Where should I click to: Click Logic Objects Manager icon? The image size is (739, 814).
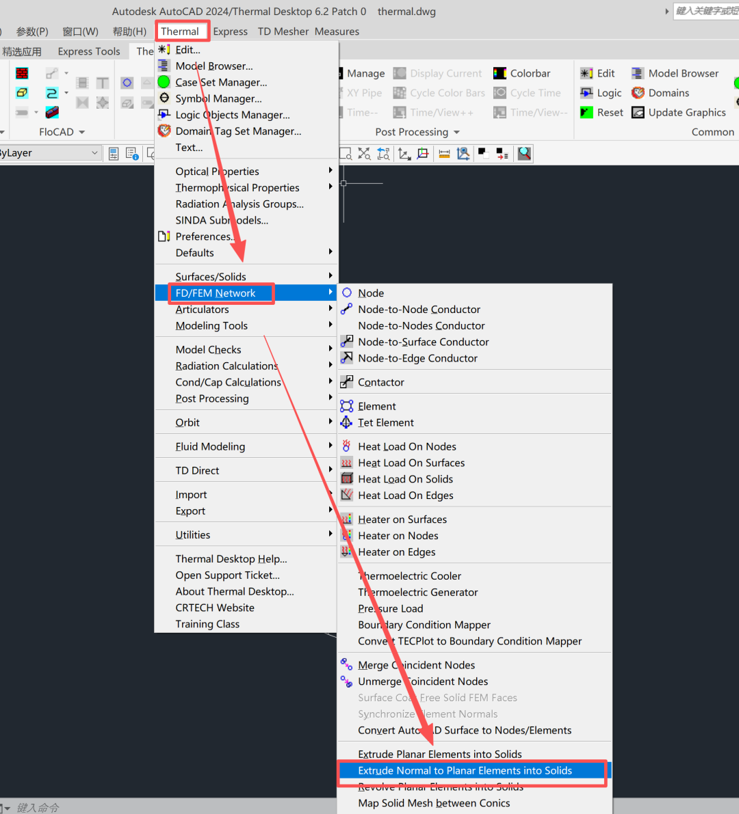pos(164,114)
